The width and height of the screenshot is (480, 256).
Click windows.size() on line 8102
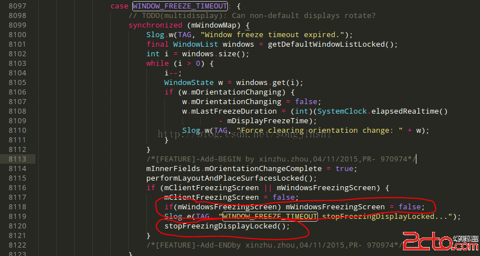click(213, 54)
